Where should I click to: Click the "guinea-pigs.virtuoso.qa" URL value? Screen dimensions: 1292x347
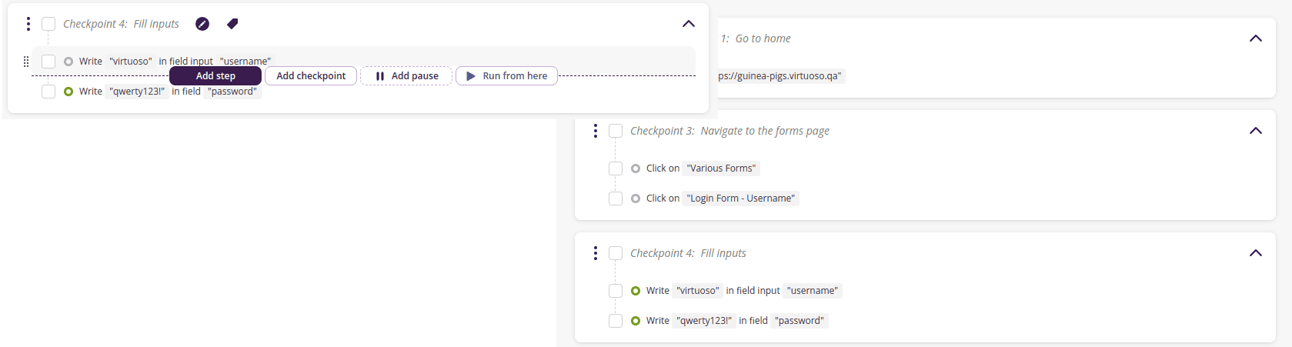point(780,76)
